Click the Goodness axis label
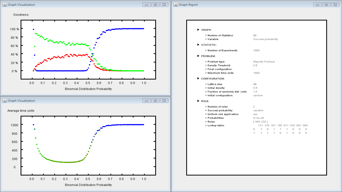Viewport: 342px width, 192px height. coord(21,15)
